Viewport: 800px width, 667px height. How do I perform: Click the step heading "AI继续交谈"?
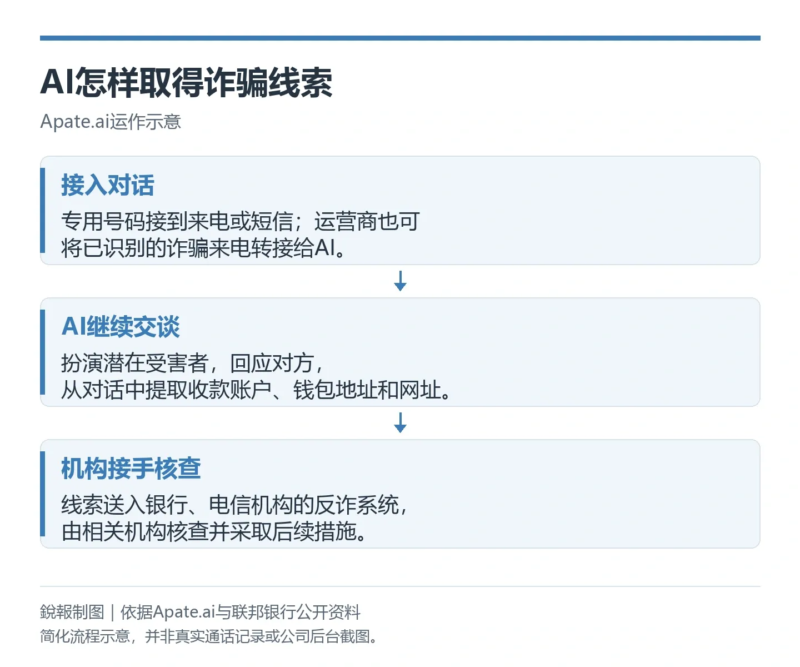[x=121, y=327]
